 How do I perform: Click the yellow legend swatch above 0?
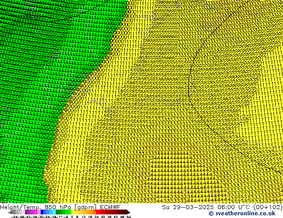(x=73, y=212)
